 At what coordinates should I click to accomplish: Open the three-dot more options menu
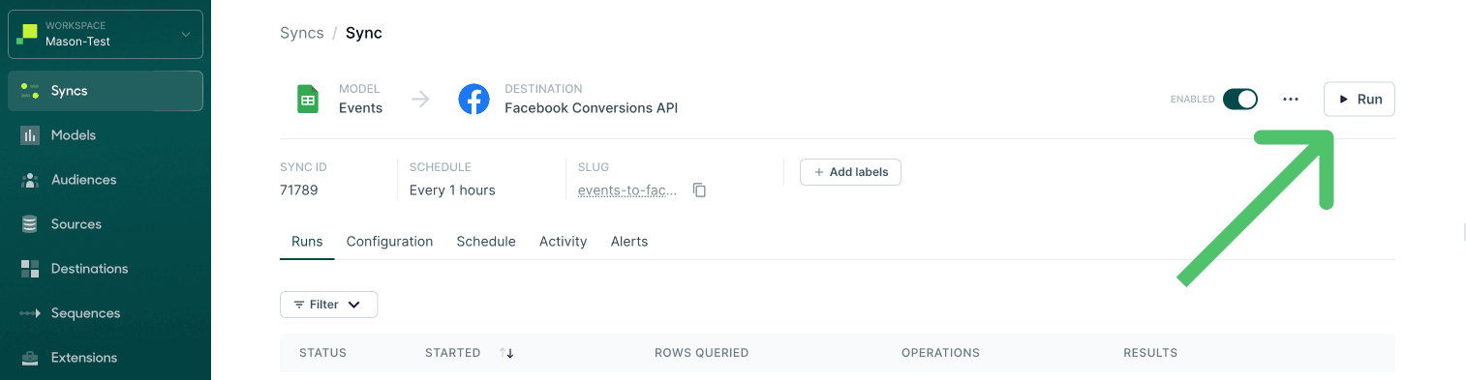1290,99
